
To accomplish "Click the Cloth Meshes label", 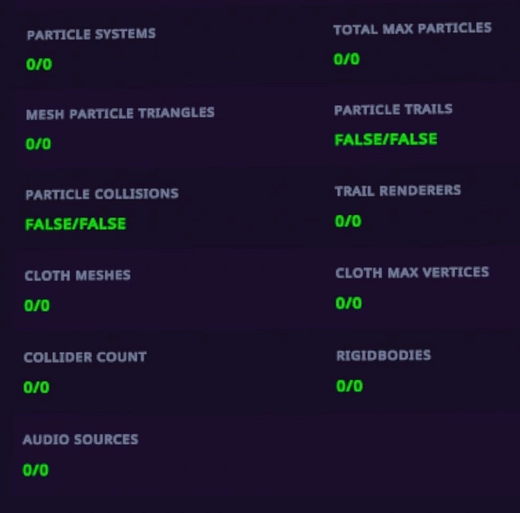I will [77, 276].
